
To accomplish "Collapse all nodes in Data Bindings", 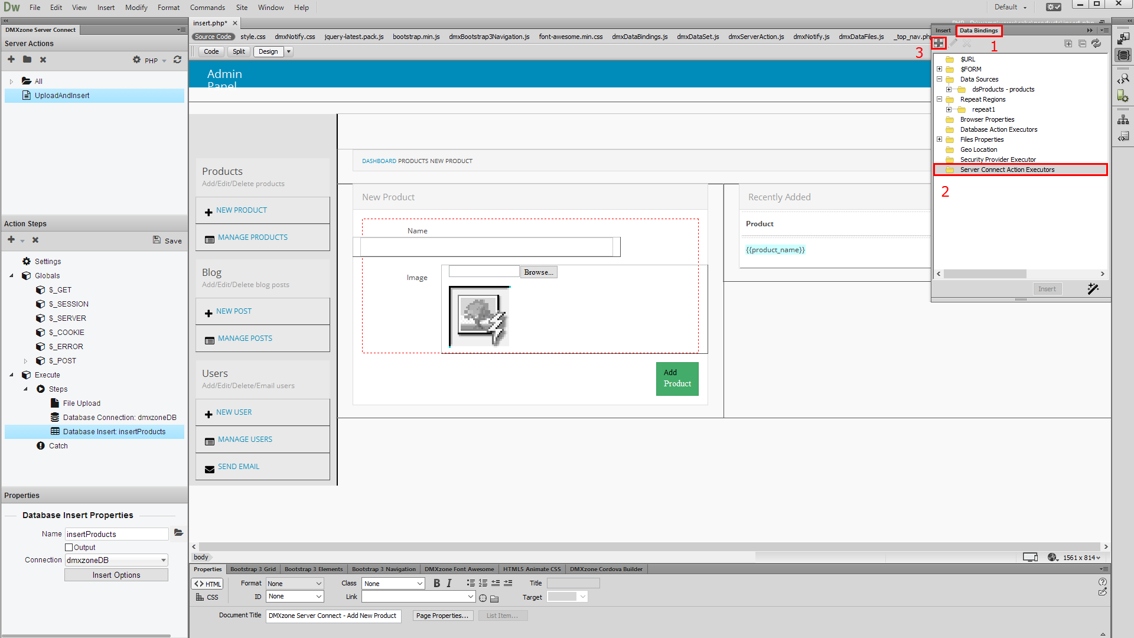I will [1082, 44].
